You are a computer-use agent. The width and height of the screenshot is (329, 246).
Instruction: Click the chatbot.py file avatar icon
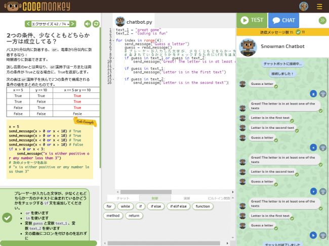coord(120,21)
